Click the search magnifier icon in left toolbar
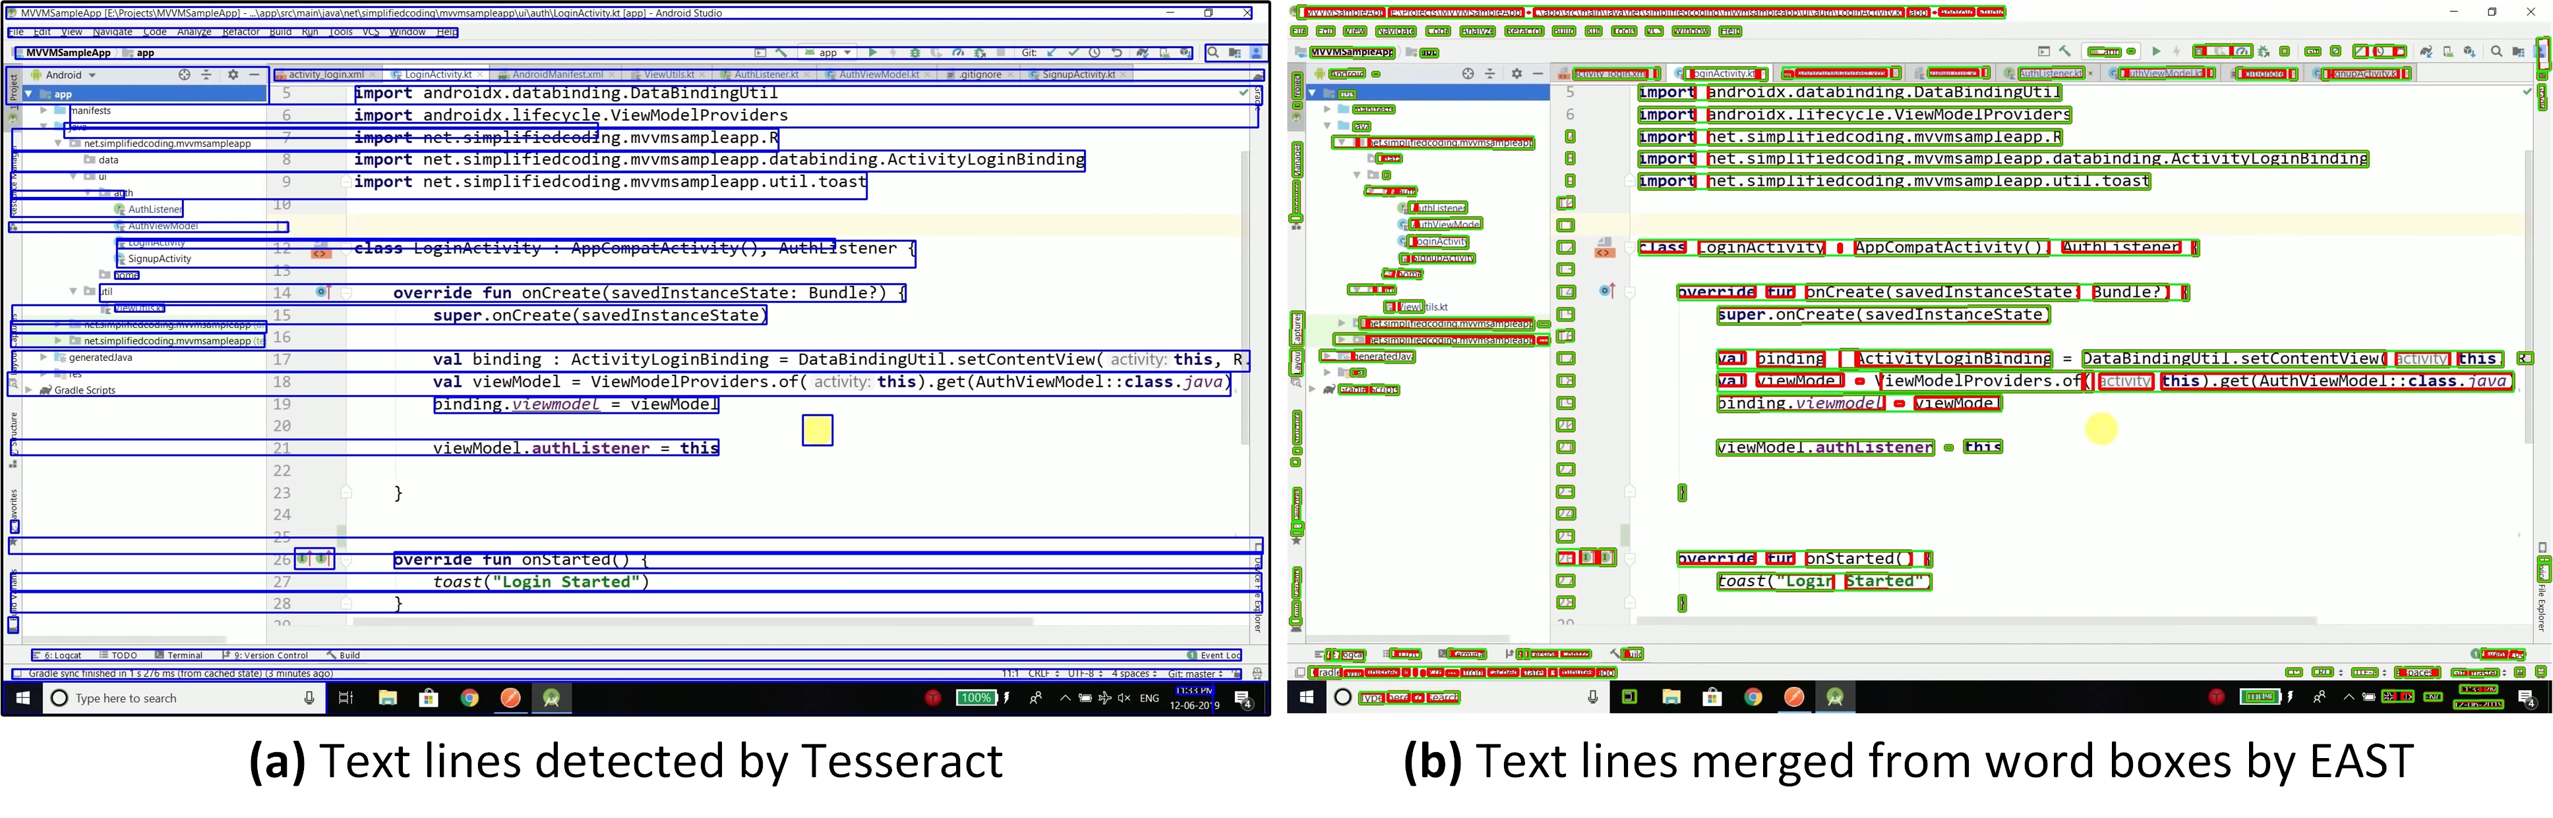The width and height of the screenshot is (2553, 818). tap(1213, 53)
